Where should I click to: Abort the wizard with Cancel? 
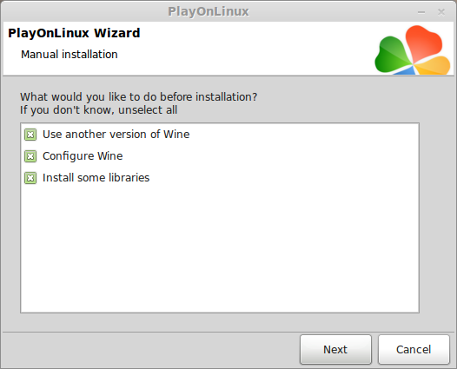[414, 349]
